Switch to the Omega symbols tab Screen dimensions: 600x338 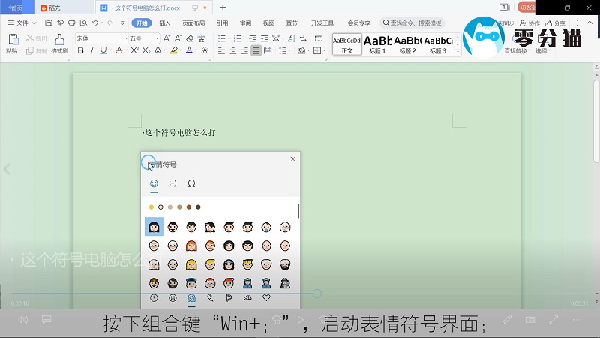[191, 183]
